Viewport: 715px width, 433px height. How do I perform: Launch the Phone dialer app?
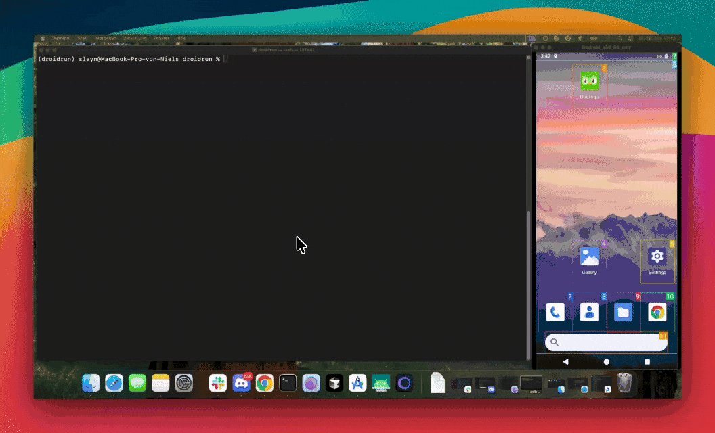click(x=555, y=312)
